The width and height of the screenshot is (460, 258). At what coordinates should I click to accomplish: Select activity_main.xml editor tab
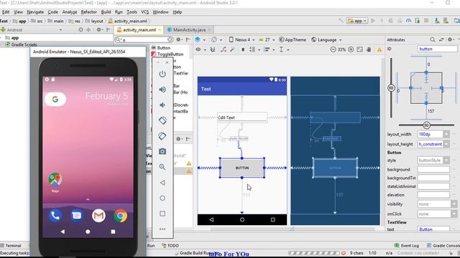[x=139, y=30]
